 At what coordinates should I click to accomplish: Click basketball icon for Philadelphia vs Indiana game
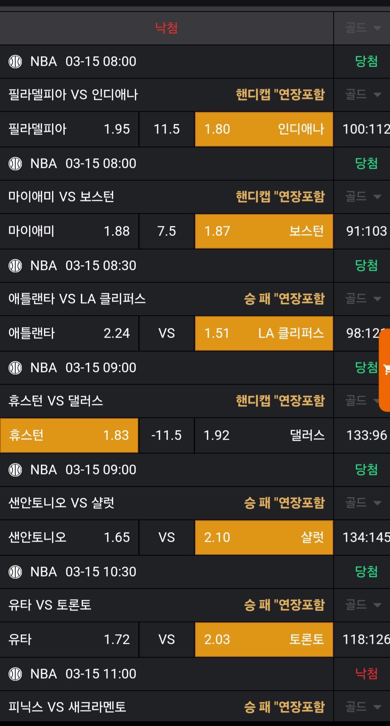click(x=15, y=61)
